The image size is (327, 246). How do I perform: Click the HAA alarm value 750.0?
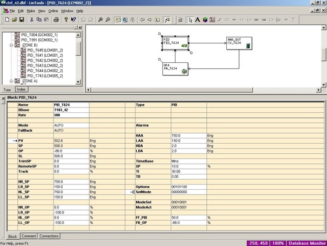pos(189,136)
